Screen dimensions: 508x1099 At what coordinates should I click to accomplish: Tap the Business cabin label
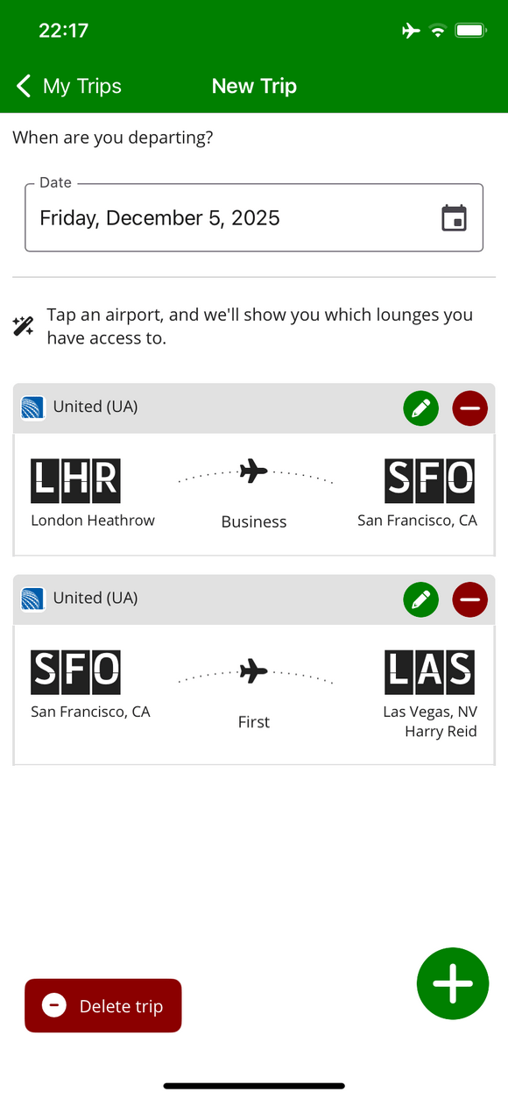coord(254,521)
